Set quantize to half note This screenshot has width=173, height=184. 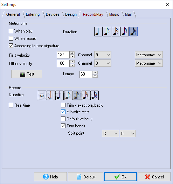(51, 95)
